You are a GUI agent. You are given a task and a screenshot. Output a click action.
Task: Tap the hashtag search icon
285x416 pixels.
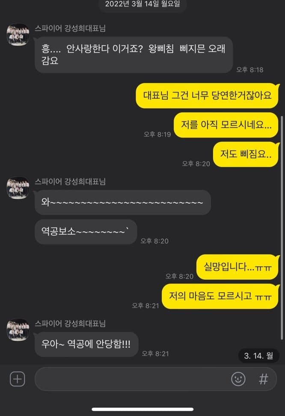click(263, 379)
